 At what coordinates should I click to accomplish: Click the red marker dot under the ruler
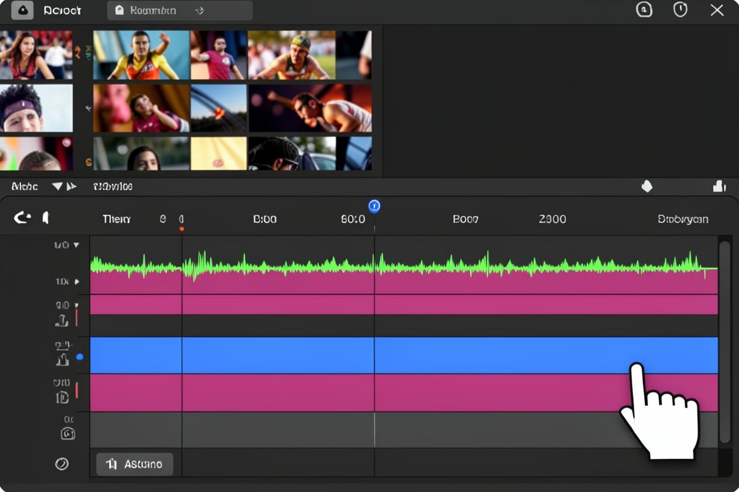tap(182, 229)
